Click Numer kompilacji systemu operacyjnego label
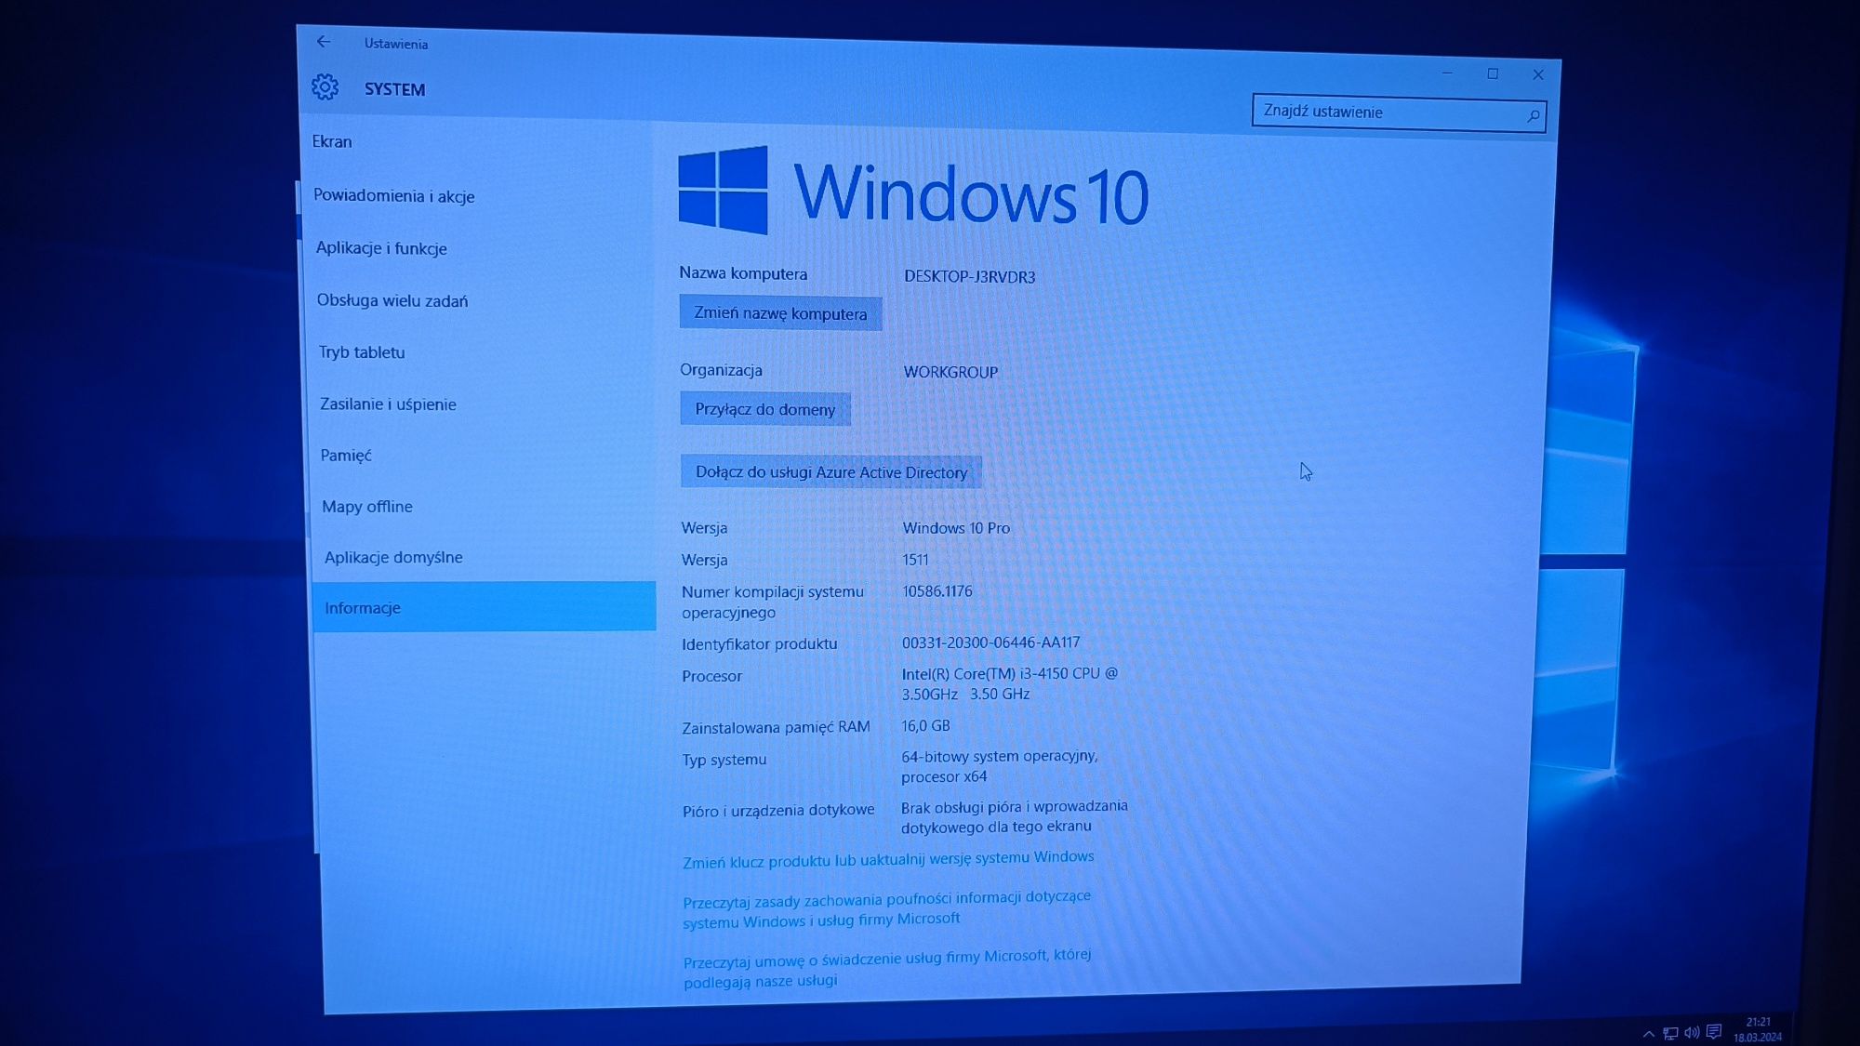The width and height of the screenshot is (1860, 1046). click(x=772, y=602)
